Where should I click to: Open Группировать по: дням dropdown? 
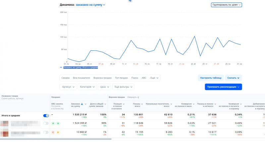click(x=226, y=5)
